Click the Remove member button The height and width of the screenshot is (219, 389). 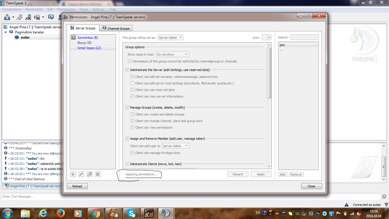pos(296,175)
